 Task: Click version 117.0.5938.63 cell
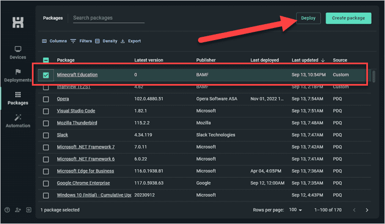(x=148, y=183)
